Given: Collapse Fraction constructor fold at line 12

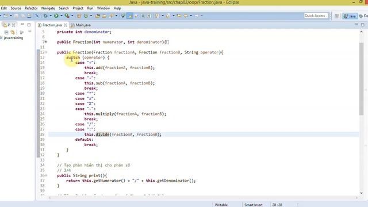Looking at the screenshot, I should click(46, 52).
